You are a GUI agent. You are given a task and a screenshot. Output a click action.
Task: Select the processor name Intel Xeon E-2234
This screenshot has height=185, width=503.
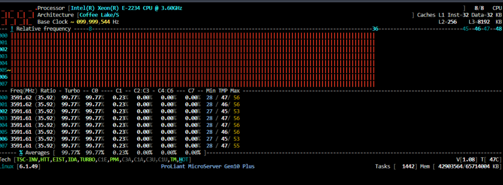126,8
